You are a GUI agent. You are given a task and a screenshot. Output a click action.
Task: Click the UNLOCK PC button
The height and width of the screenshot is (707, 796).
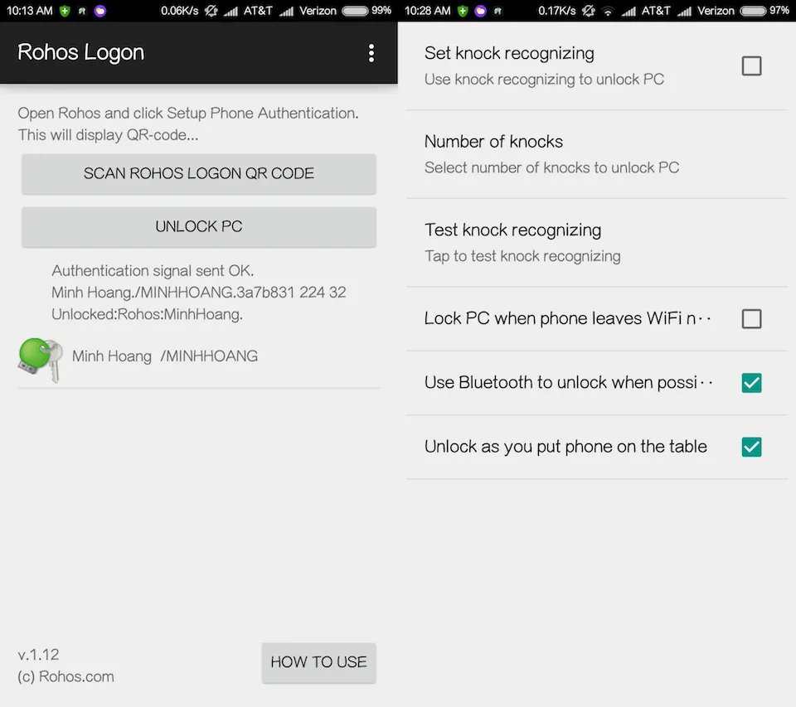click(x=199, y=227)
